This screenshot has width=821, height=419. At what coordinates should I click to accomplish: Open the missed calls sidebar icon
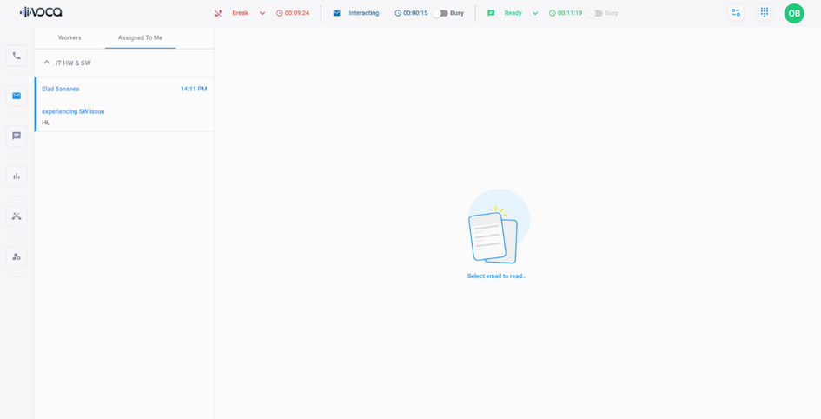pyautogui.click(x=17, y=216)
